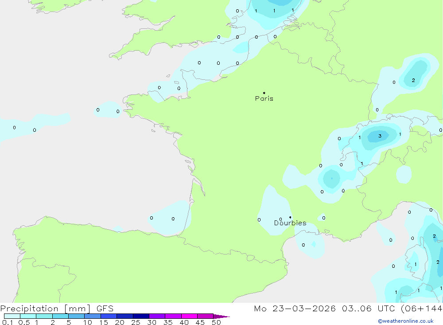Select the Paris map label

coord(264,98)
